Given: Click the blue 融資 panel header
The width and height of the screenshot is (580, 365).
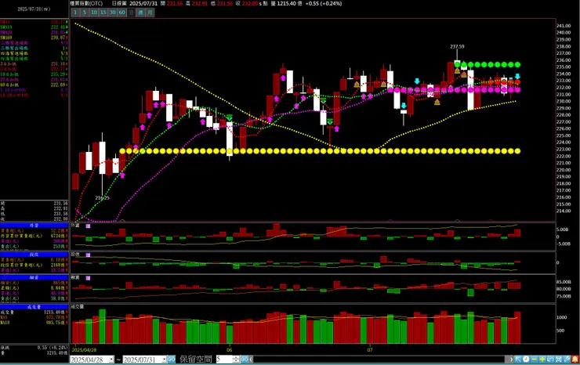Looking at the screenshot, I should click(34, 277).
